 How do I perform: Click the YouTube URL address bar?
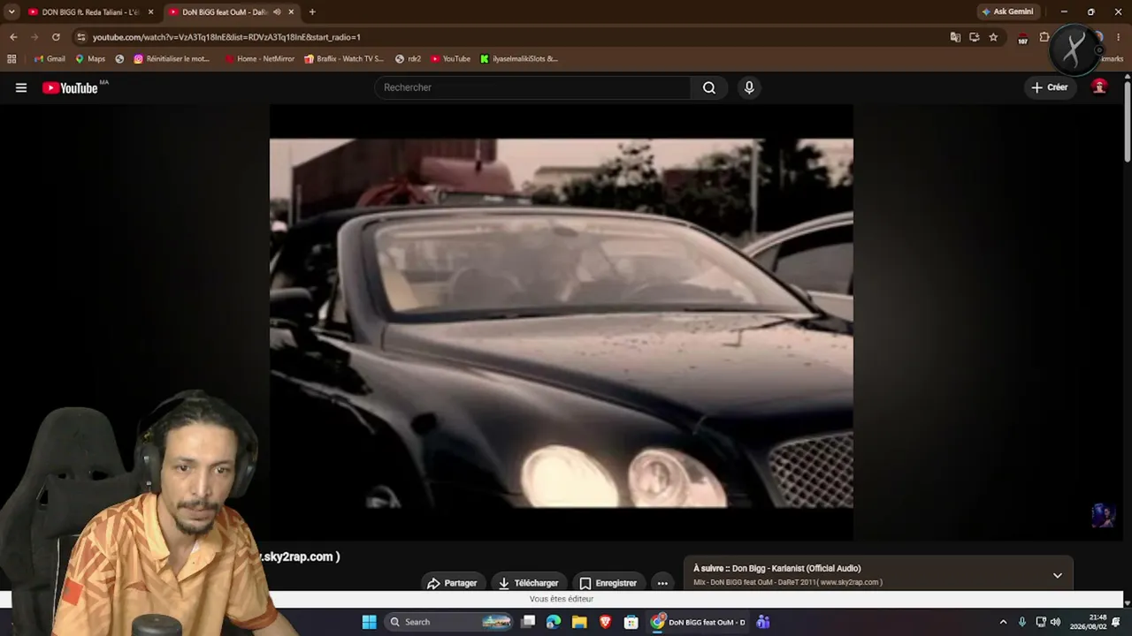click(x=513, y=37)
